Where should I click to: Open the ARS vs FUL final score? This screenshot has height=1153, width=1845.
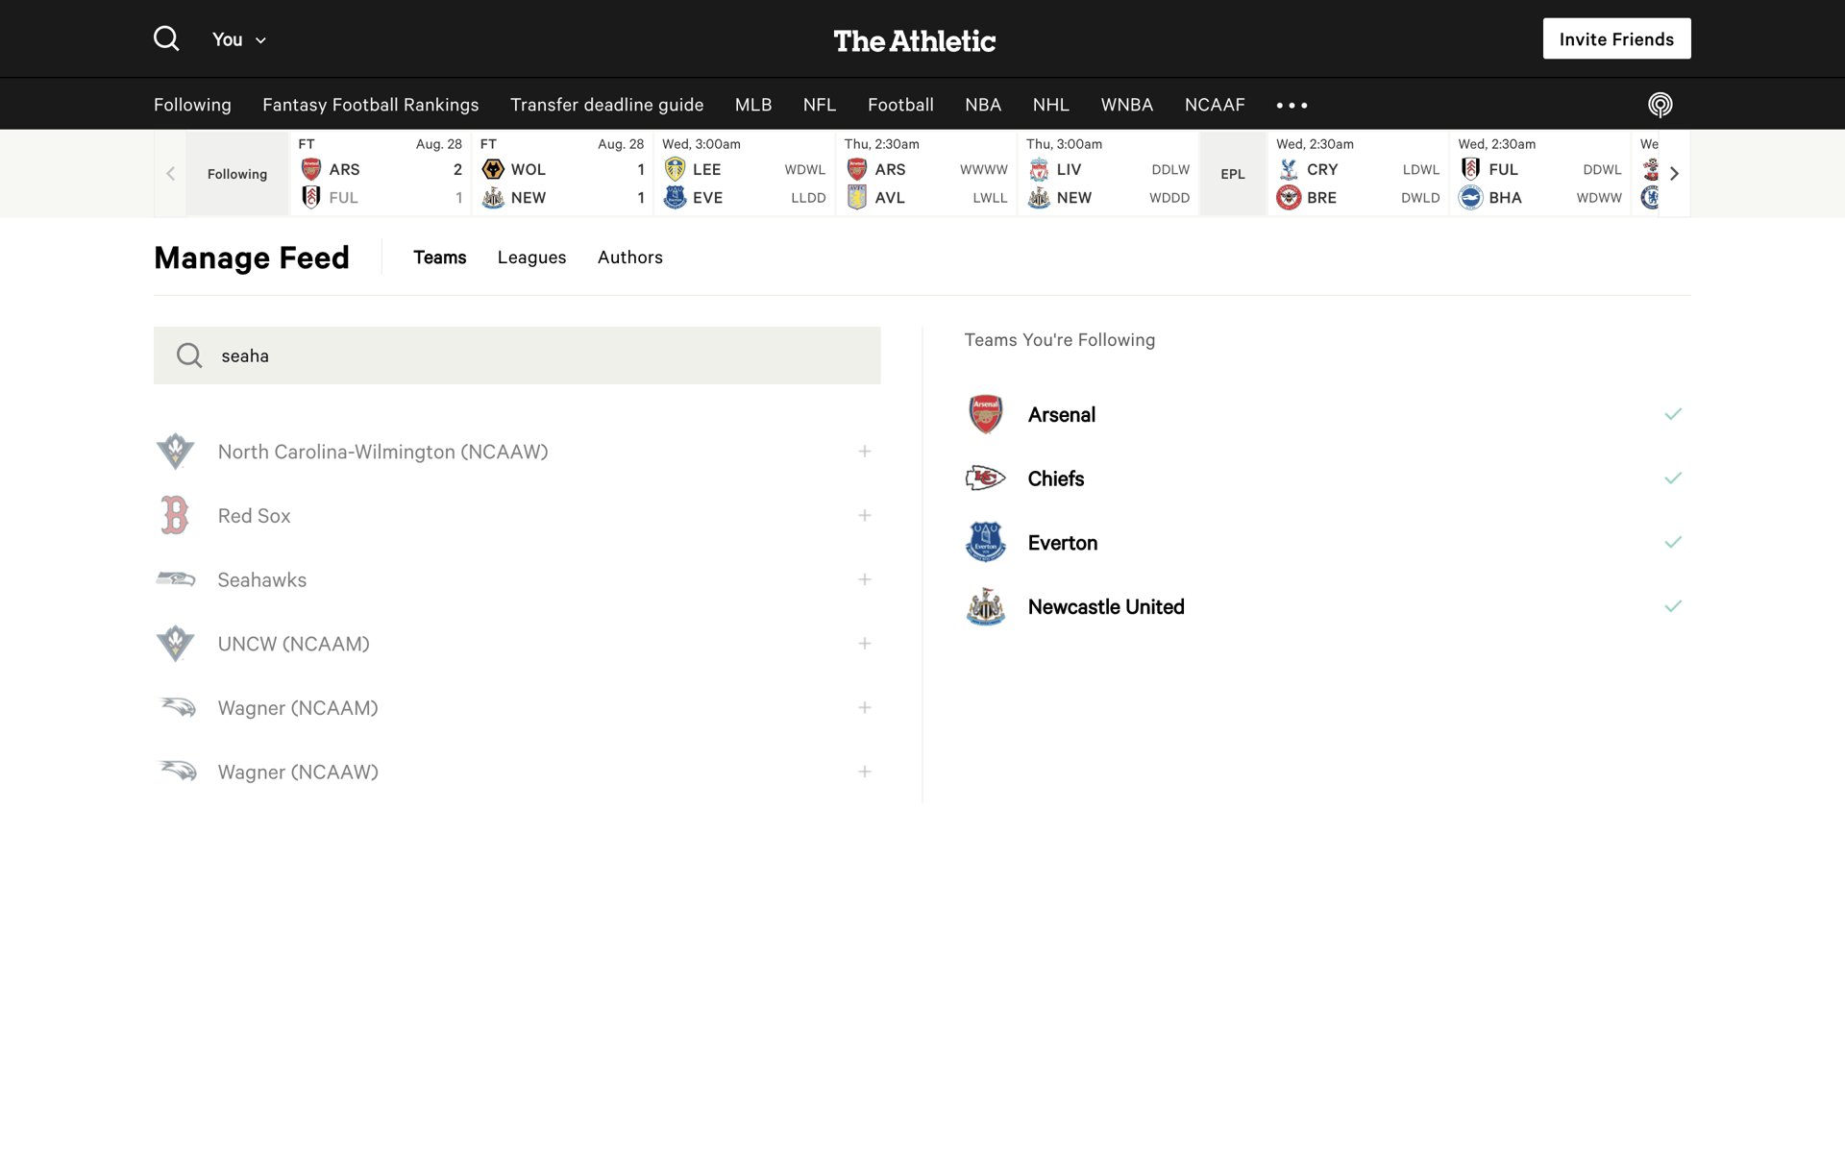[x=381, y=173]
